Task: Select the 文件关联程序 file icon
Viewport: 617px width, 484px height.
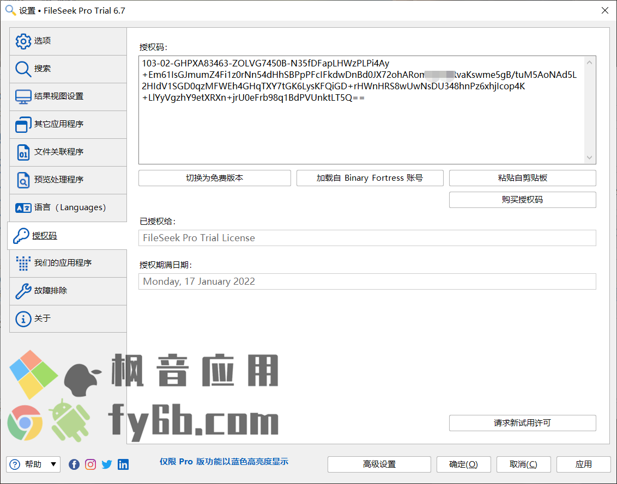Action: click(x=23, y=152)
